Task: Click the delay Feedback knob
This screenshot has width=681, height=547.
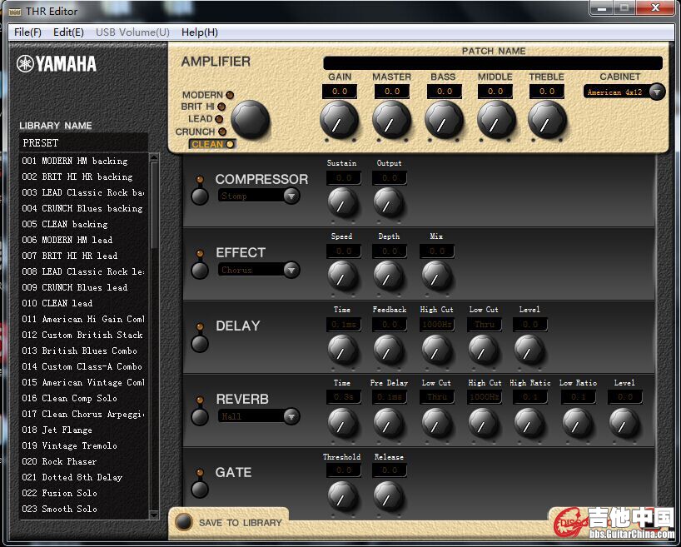Action: coord(389,350)
